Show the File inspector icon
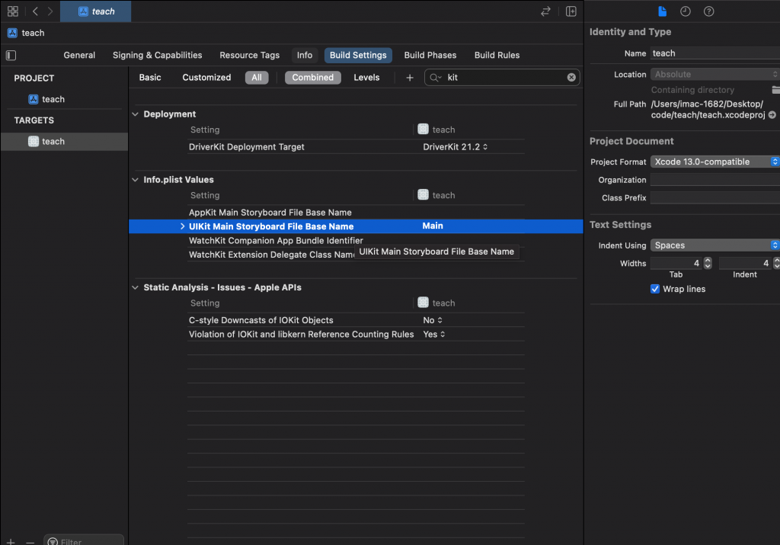The height and width of the screenshot is (545, 780). pos(662,11)
